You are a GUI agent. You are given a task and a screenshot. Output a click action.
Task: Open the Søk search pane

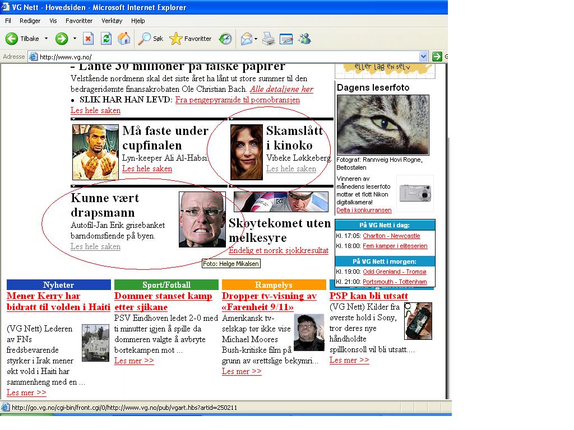150,39
